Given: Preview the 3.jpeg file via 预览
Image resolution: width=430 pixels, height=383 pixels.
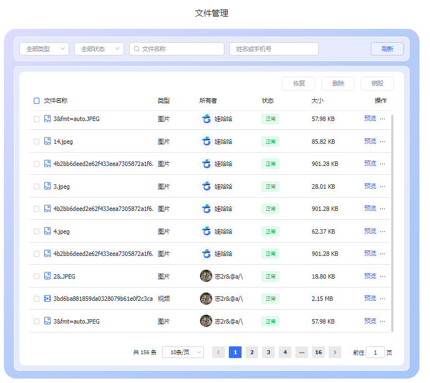Looking at the screenshot, I should [370, 187].
